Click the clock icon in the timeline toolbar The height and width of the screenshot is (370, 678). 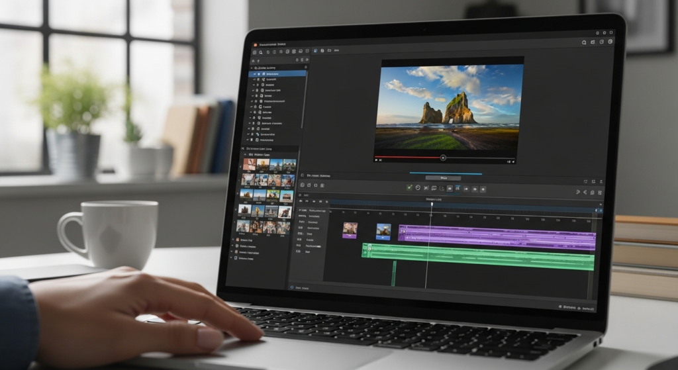(x=418, y=189)
